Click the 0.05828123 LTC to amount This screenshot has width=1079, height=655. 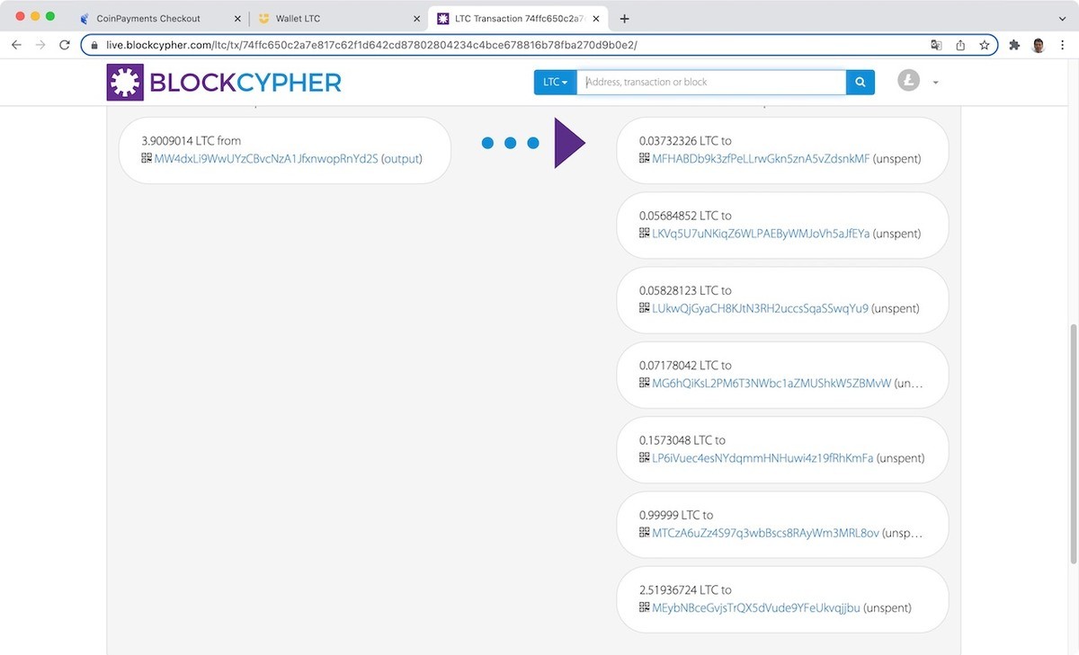[685, 291]
